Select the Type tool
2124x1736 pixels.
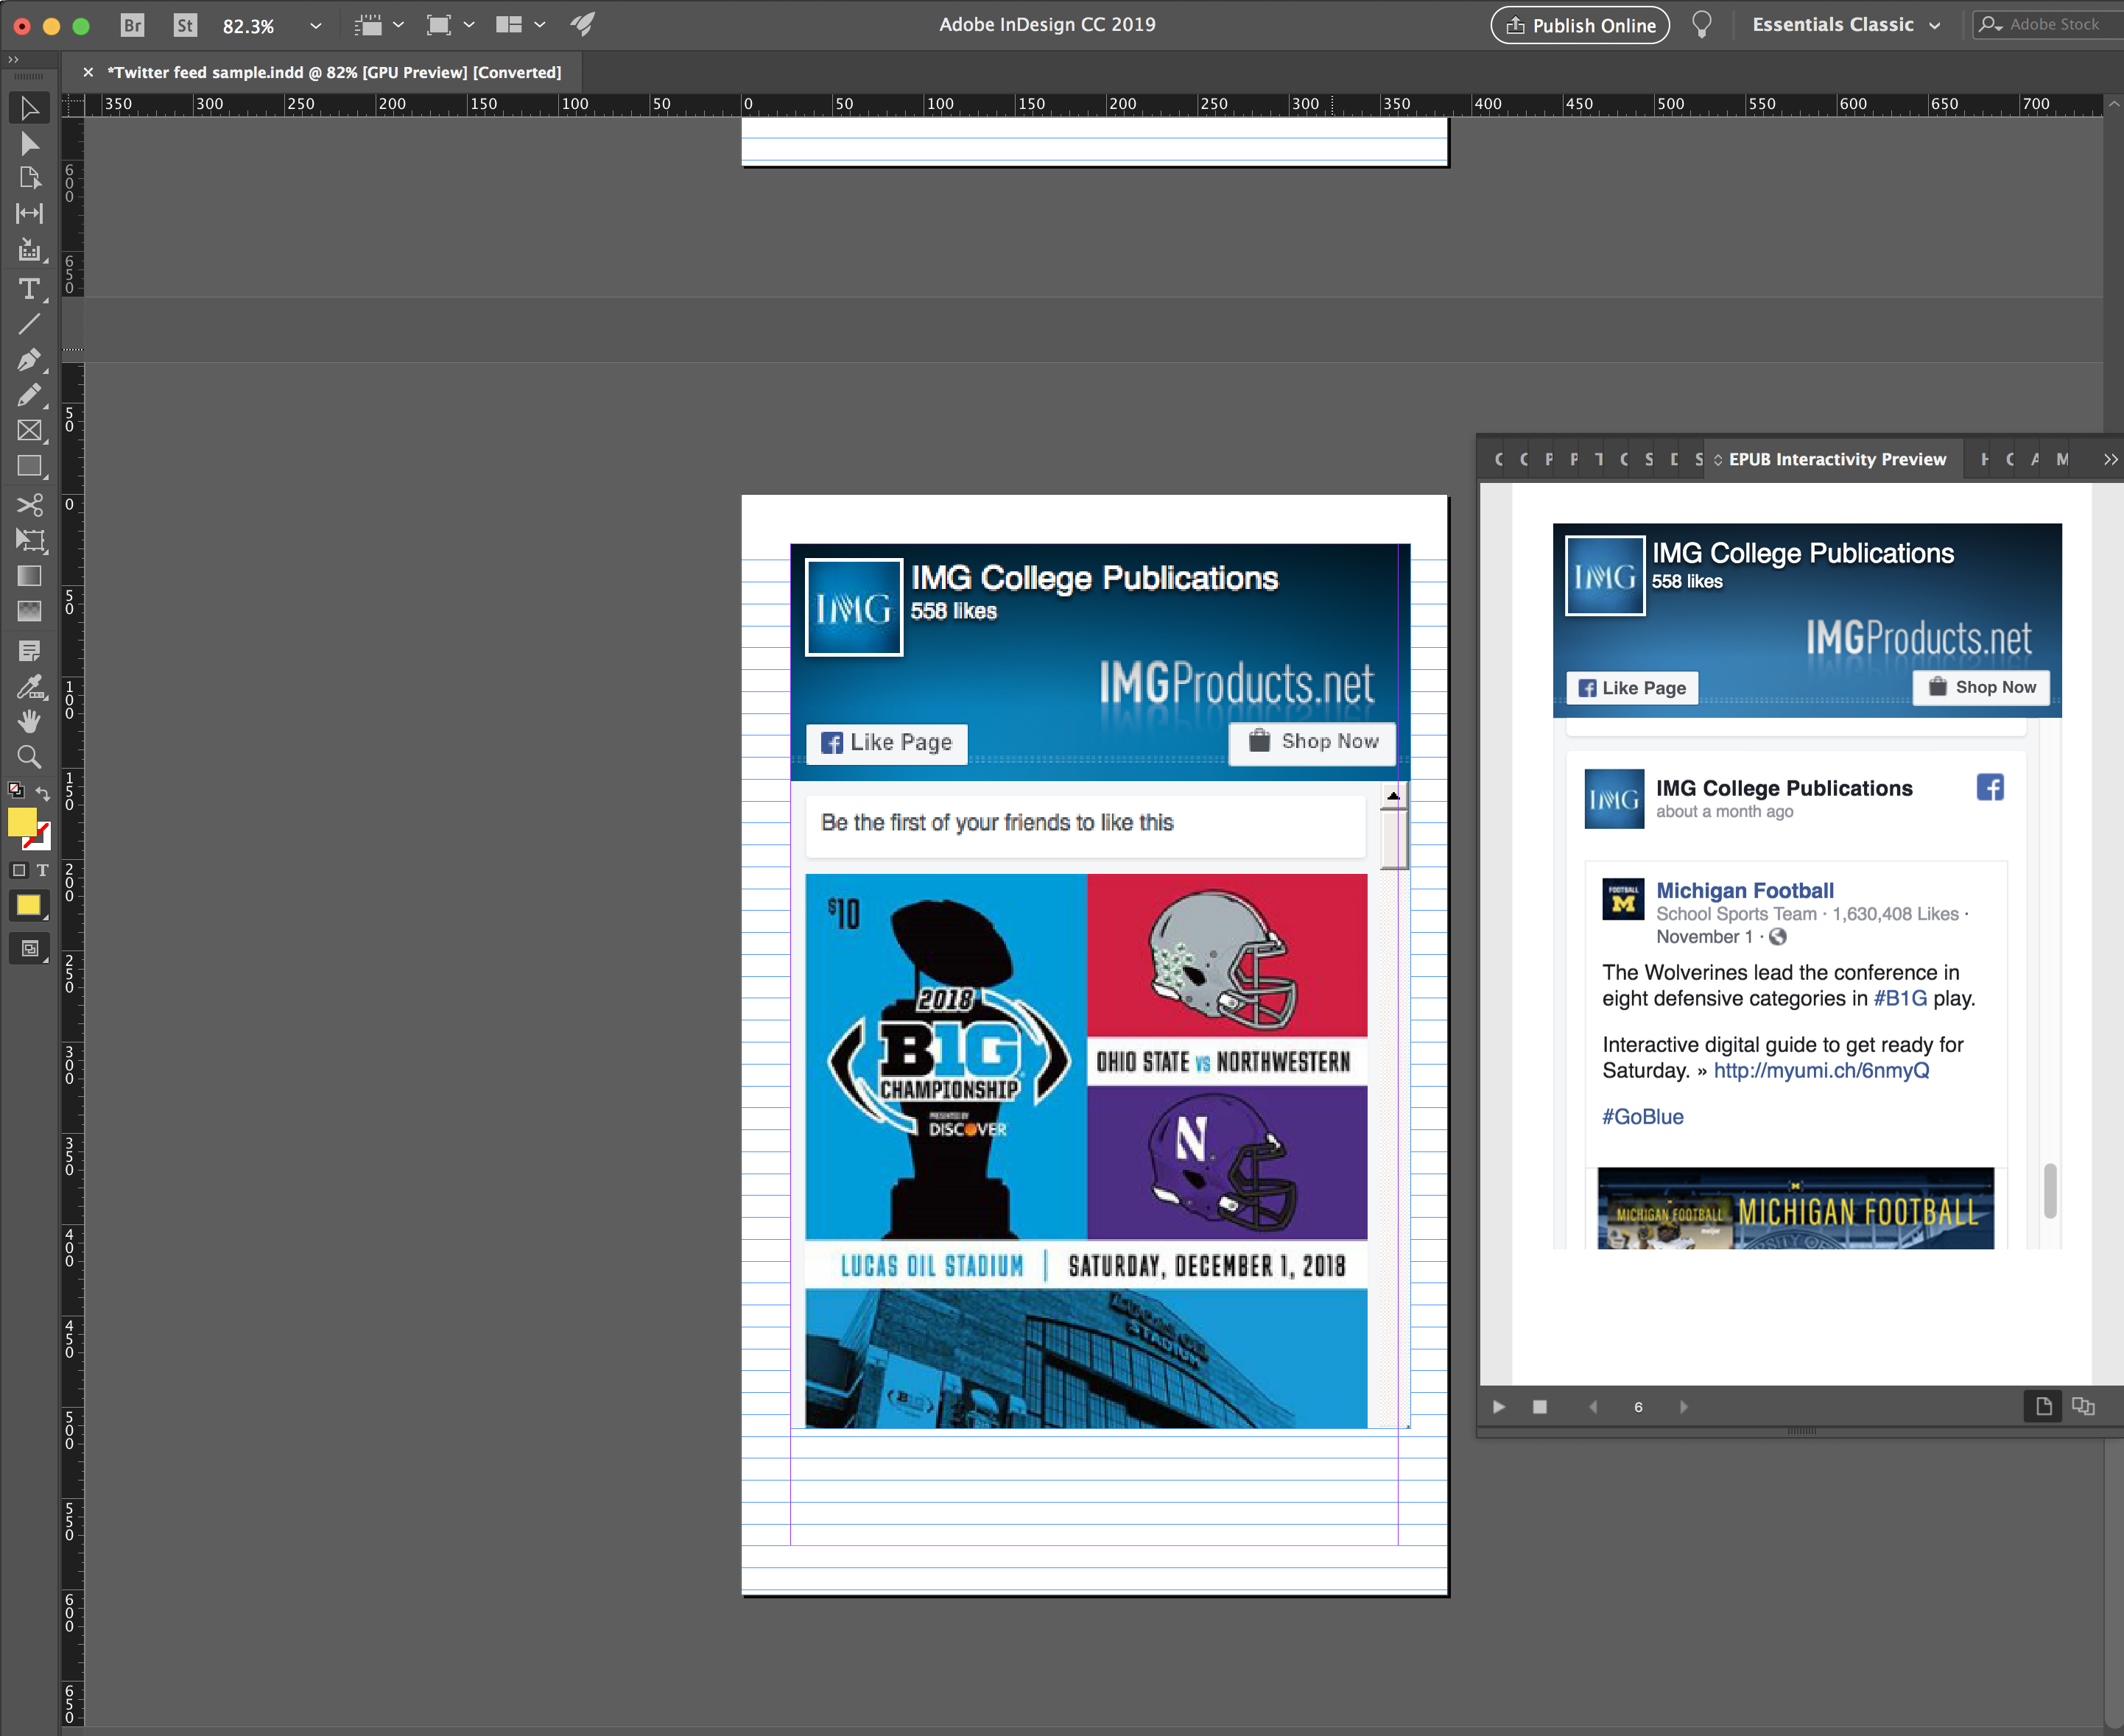29,289
